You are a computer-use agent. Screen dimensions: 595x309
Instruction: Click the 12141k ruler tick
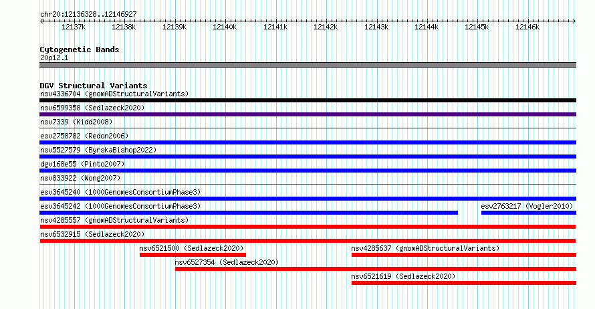tap(275, 27)
